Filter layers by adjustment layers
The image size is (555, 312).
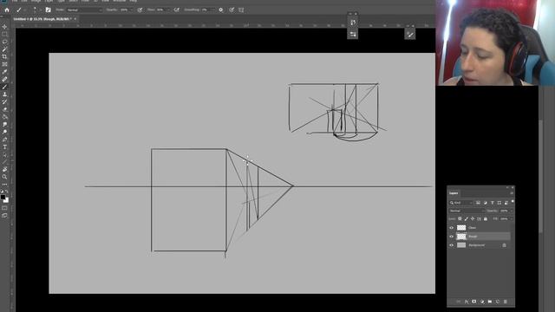486,203
